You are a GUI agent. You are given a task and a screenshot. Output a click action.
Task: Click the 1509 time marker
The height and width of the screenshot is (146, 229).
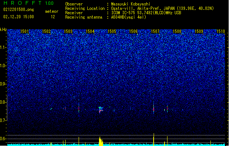(x=199, y=31)
